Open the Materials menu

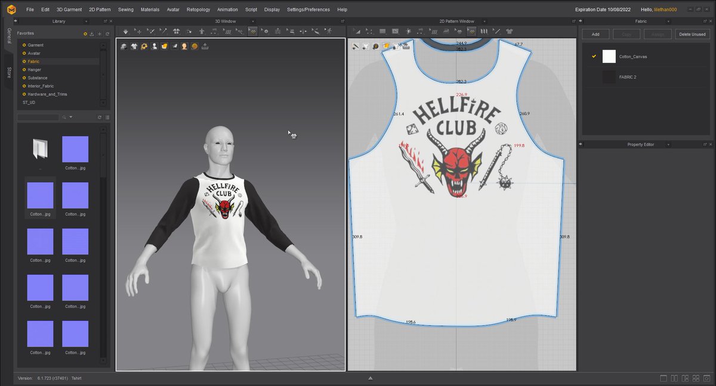(x=150, y=10)
